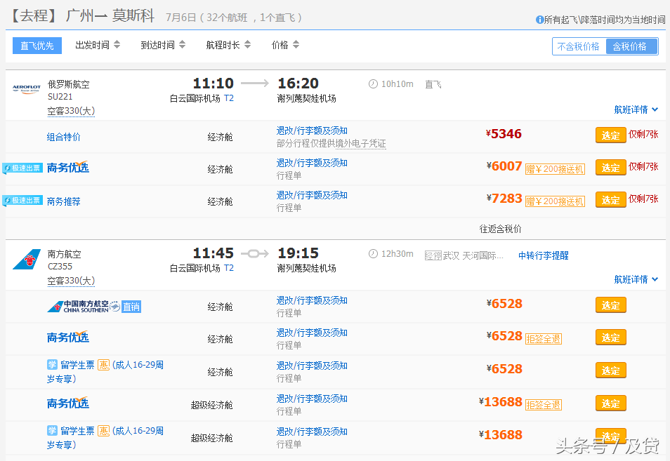Click the 惠 discount icon on 留学生票

tap(104, 364)
